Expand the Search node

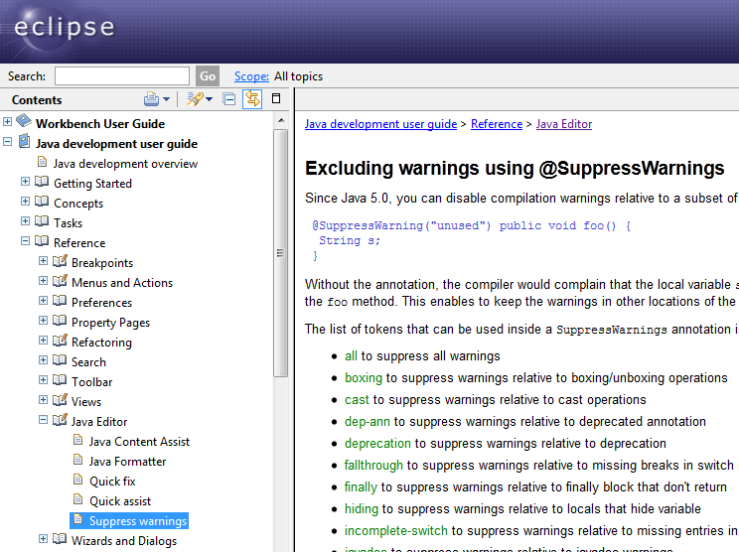[43, 359]
